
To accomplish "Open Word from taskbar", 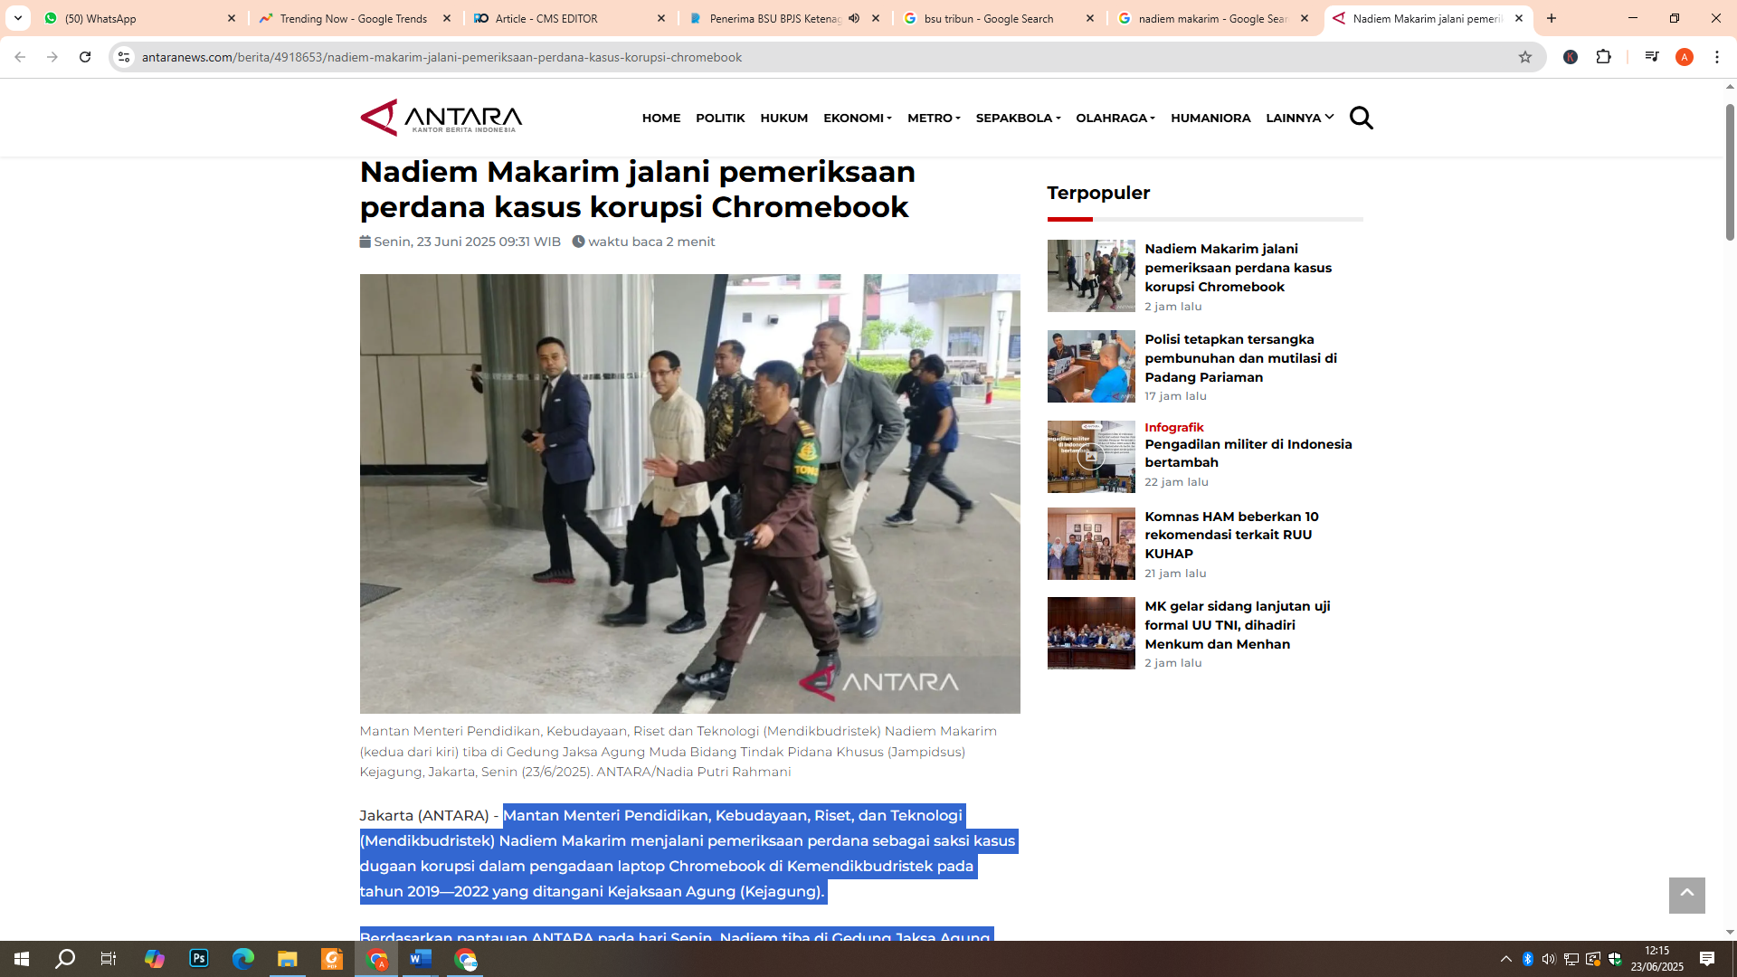I will [x=421, y=959].
